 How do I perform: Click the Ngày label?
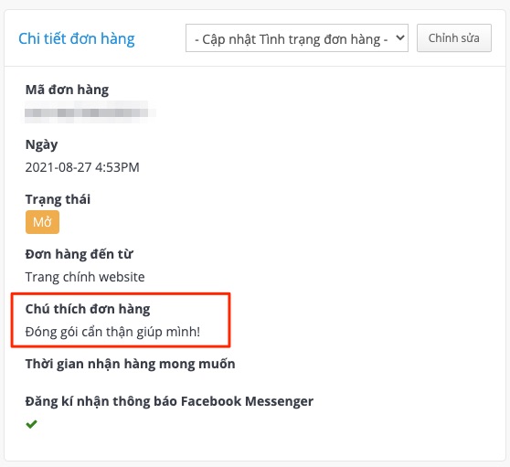point(42,144)
